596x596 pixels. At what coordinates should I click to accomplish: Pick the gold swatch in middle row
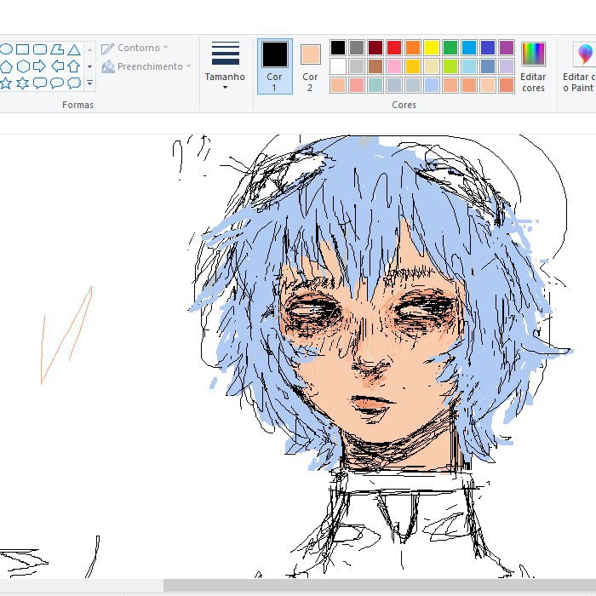(413, 66)
